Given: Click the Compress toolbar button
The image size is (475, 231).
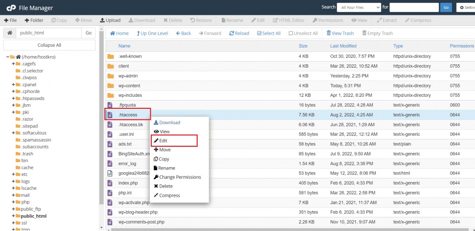Looking at the screenshot, I should [418, 20].
